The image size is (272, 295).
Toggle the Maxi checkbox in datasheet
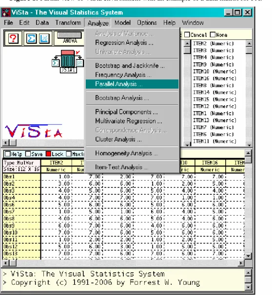69,154
